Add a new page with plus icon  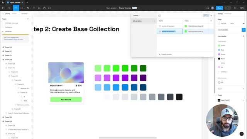click(28, 19)
